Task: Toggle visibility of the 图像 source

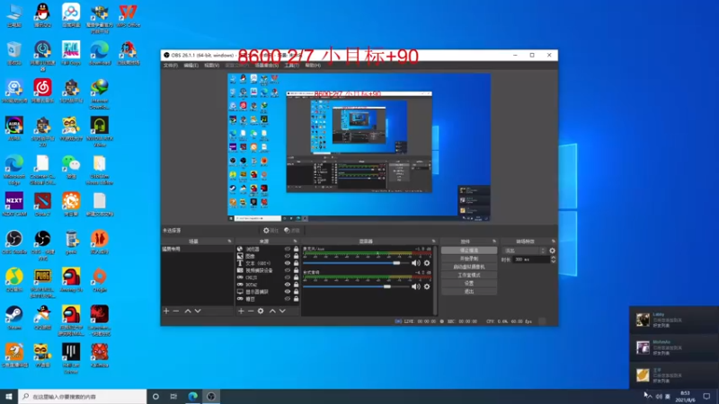Action: [x=288, y=256]
